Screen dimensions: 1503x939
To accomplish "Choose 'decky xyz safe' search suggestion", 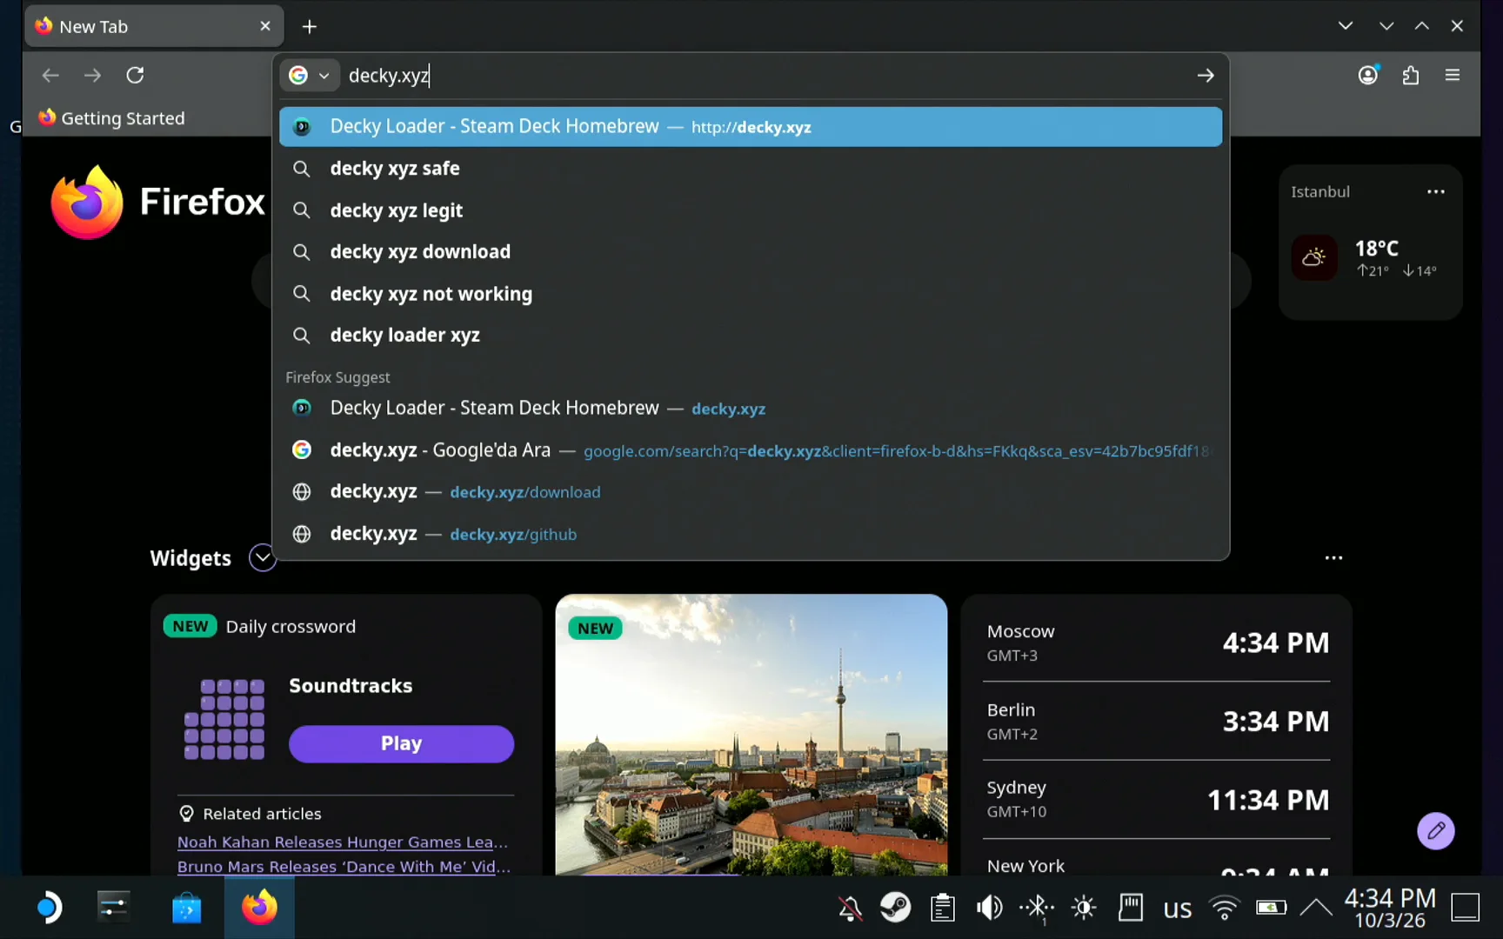I will pyautogui.click(x=751, y=169).
